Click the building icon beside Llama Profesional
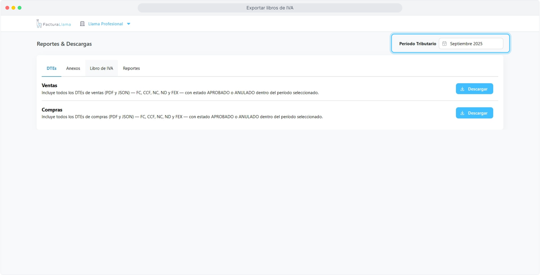This screenshot has width=540, height=275. point(82,24)
